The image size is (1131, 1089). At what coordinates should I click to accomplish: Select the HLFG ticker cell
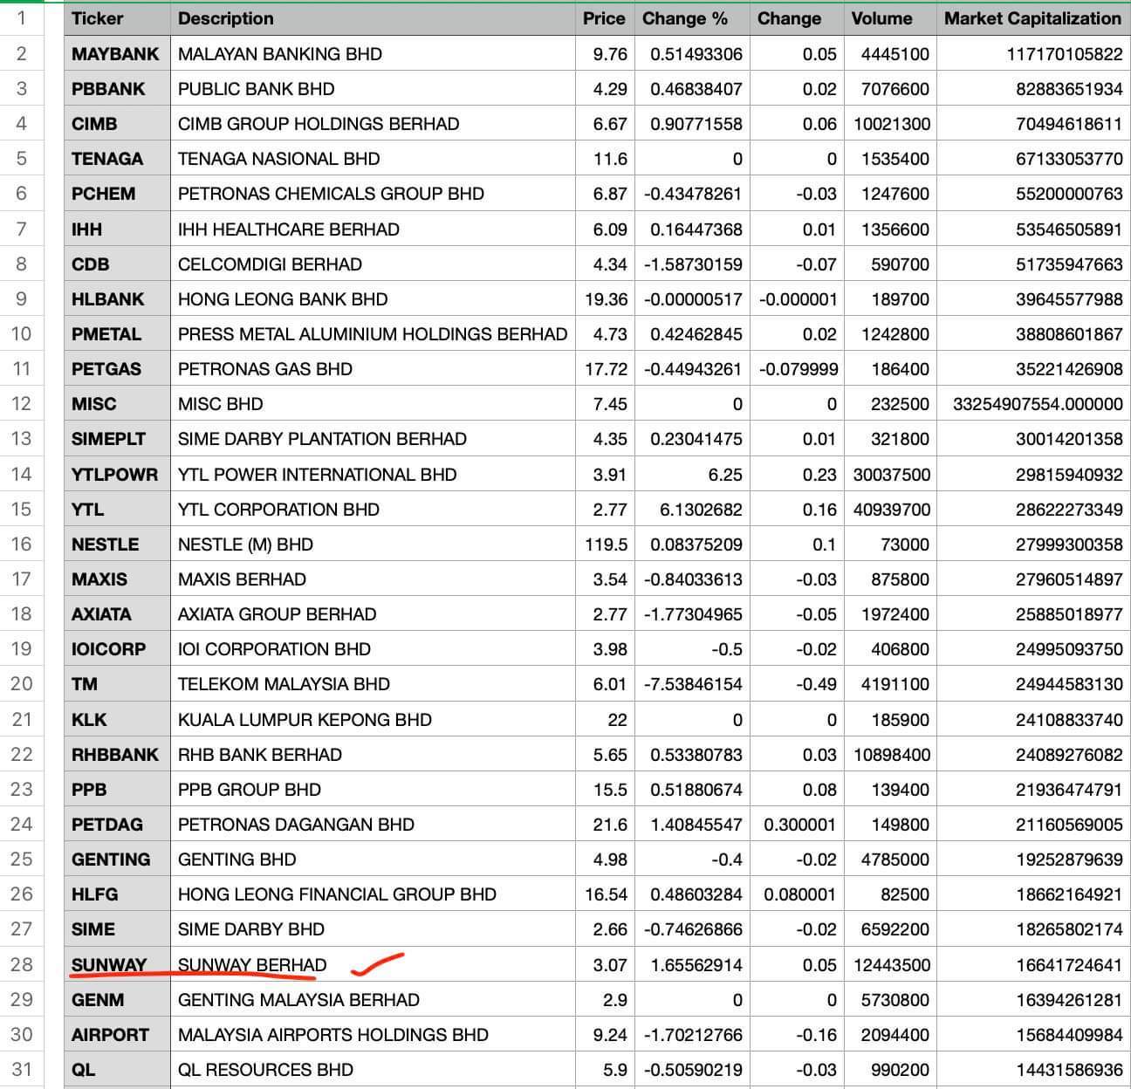(x=117, y=894)
